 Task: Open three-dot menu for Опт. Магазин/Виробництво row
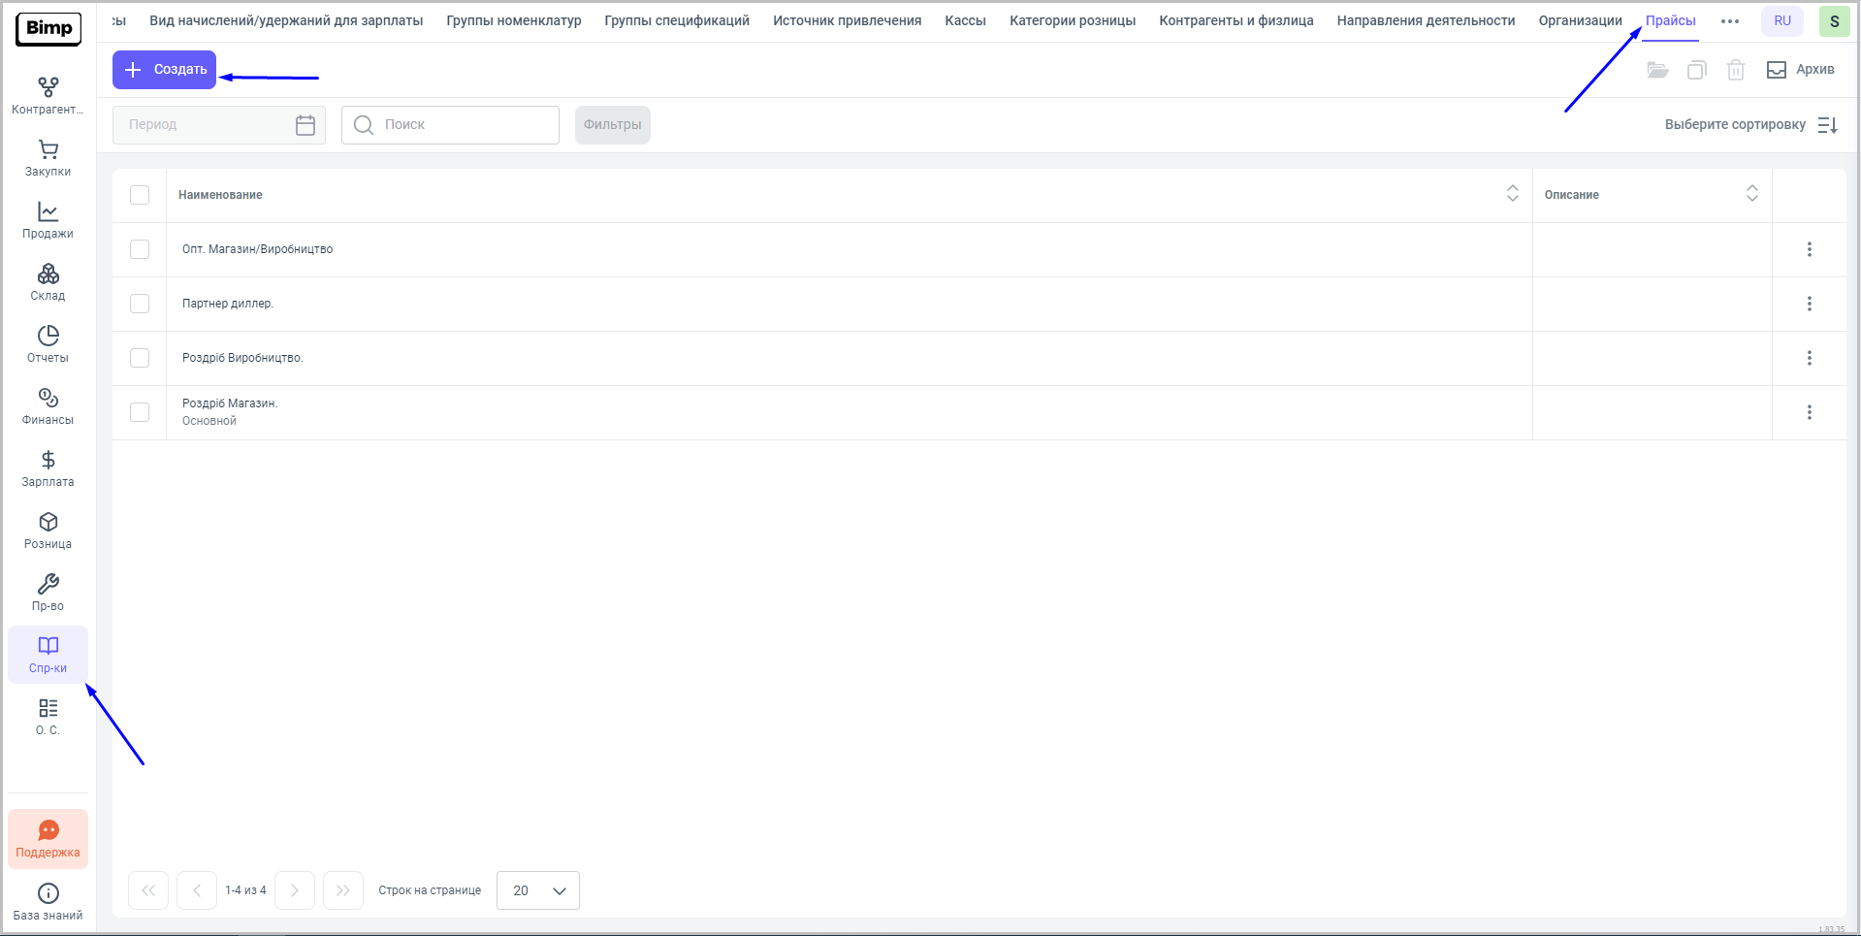click(x=1809, y=249)
